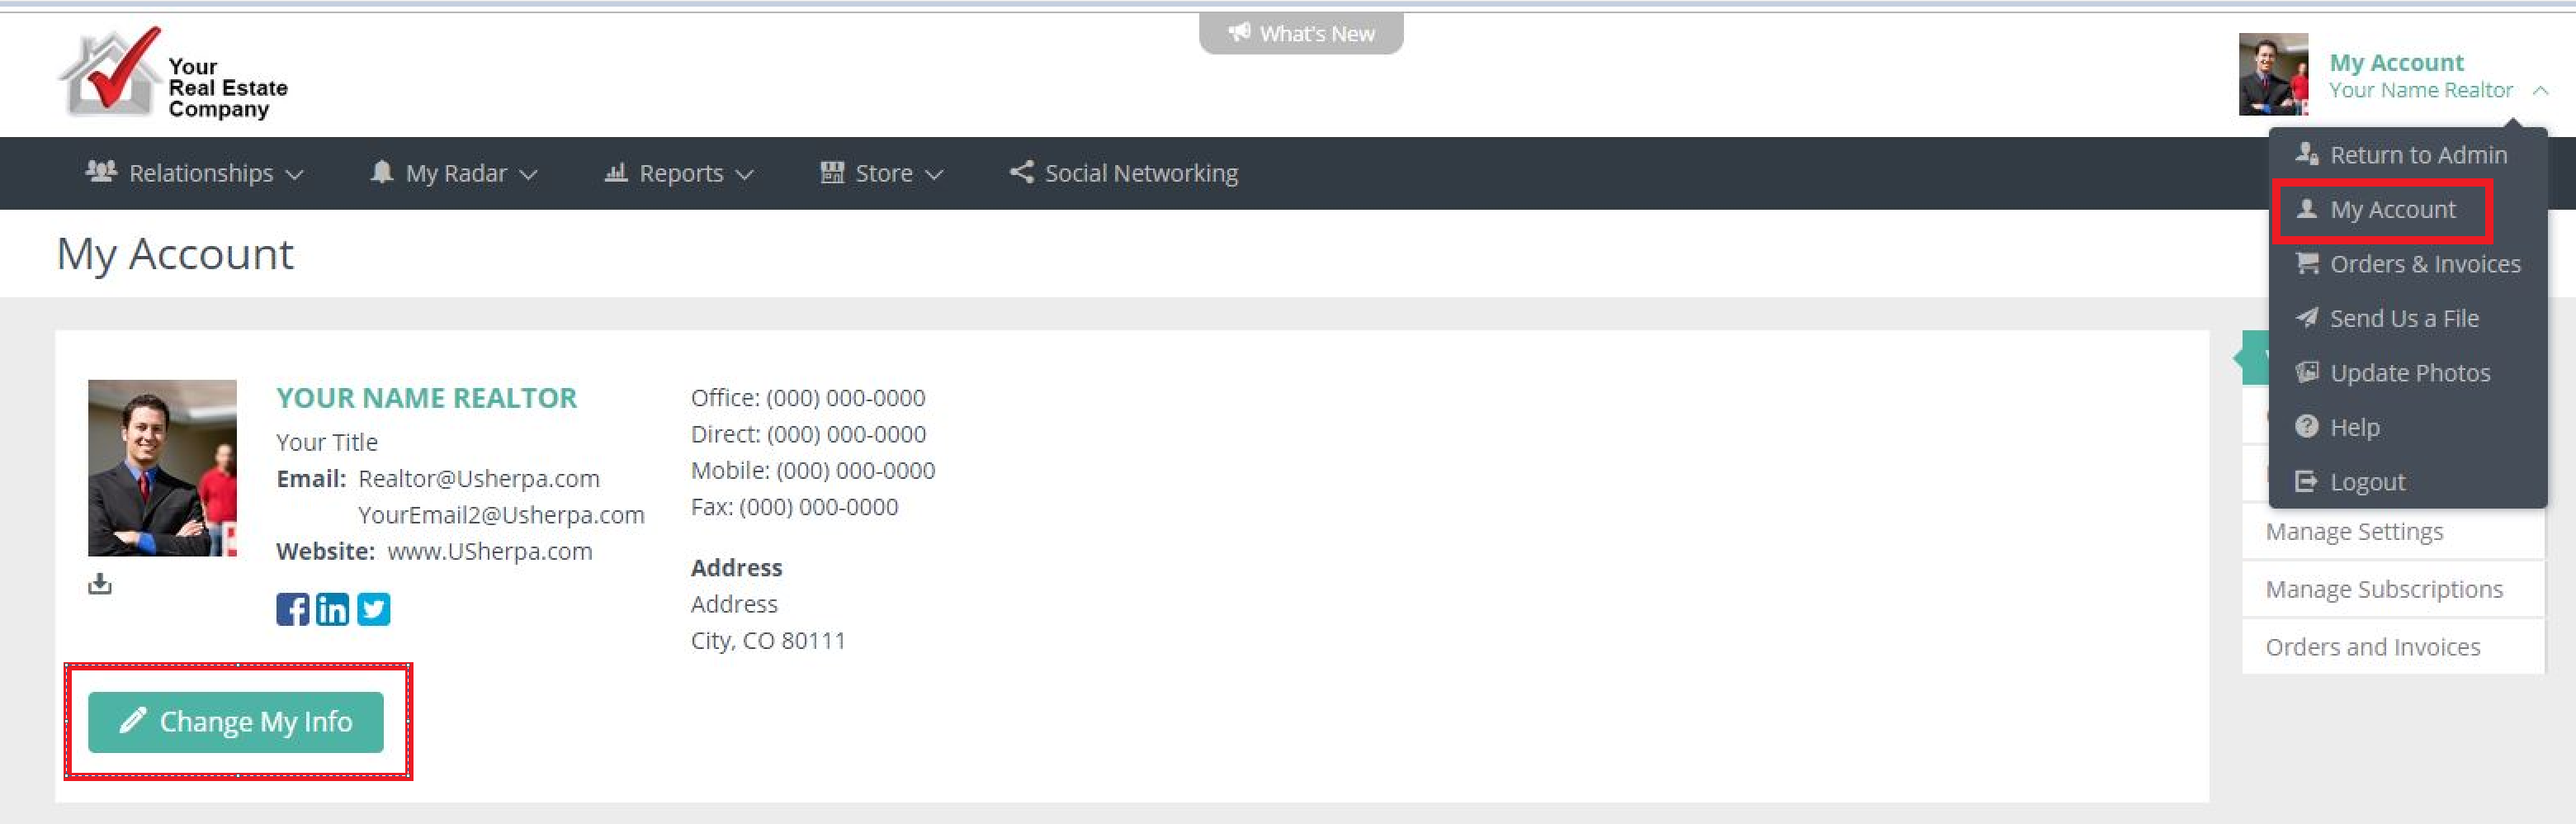Go to Social Networking

tap(1124, 173)
